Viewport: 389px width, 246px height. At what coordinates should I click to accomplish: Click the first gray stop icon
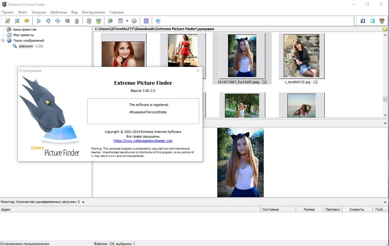click(x=67, y=21)
